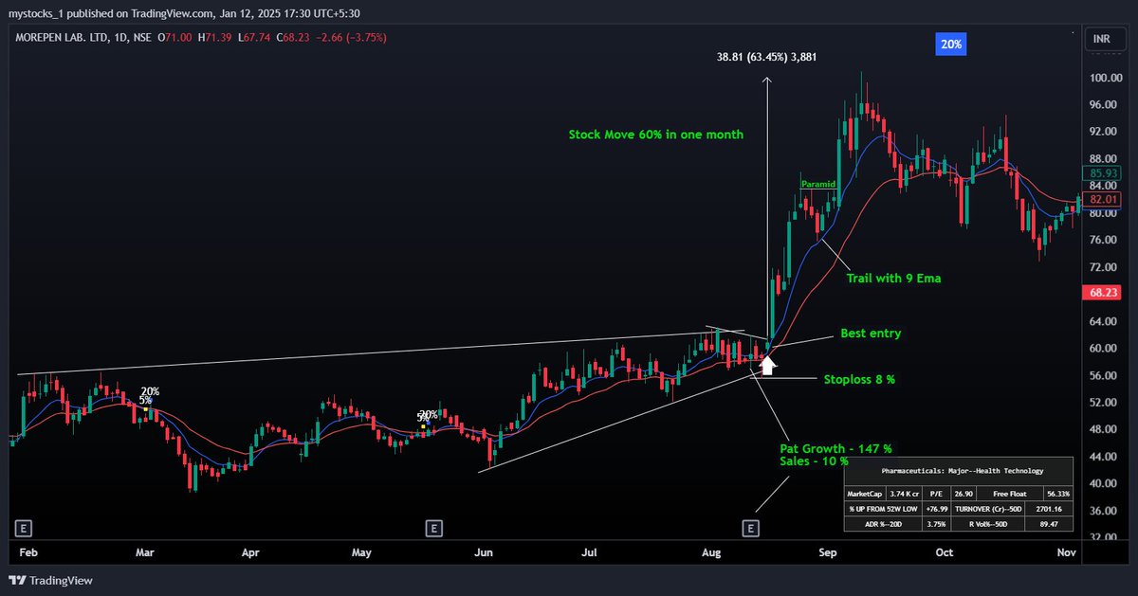Select the 'Trail with 9 Ema' annotation
This screenshot has width=1138, height=596.
893,279
